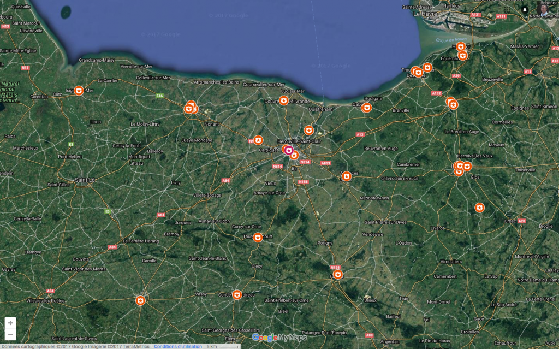This screenshot has width=559, height=349.
Task: Zoom in on the map
Action: [10, 323]
